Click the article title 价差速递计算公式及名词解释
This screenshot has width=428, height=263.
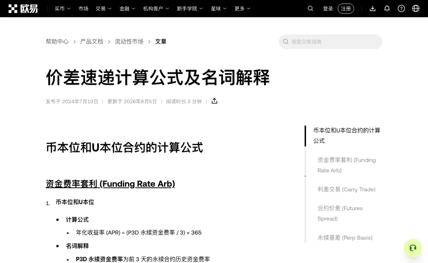coord(158,77)
